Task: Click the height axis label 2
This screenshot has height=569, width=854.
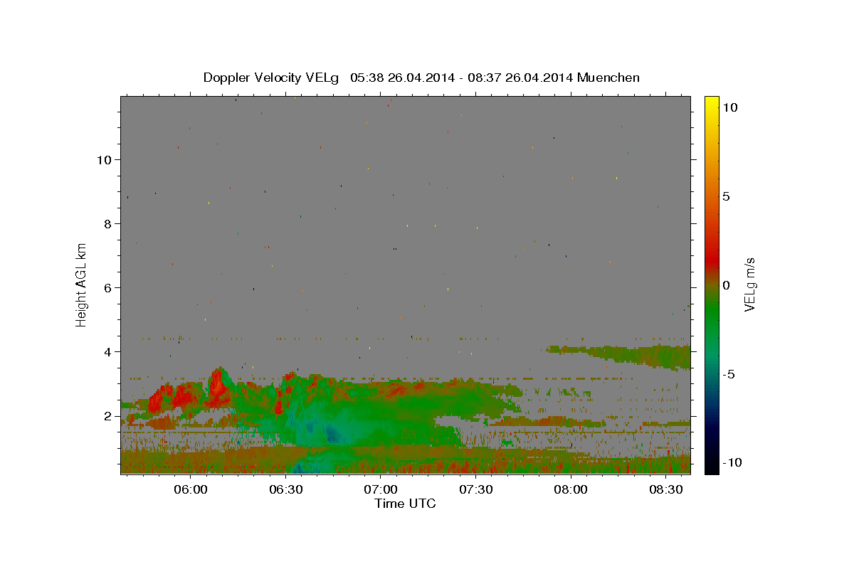Action: (107, 416)
